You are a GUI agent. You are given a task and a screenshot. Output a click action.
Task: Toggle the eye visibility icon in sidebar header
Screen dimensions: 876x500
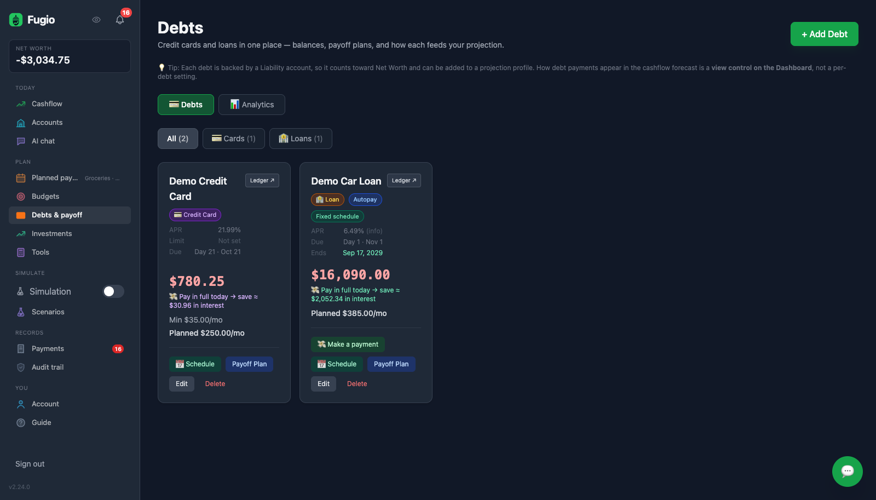pos(96,20)
